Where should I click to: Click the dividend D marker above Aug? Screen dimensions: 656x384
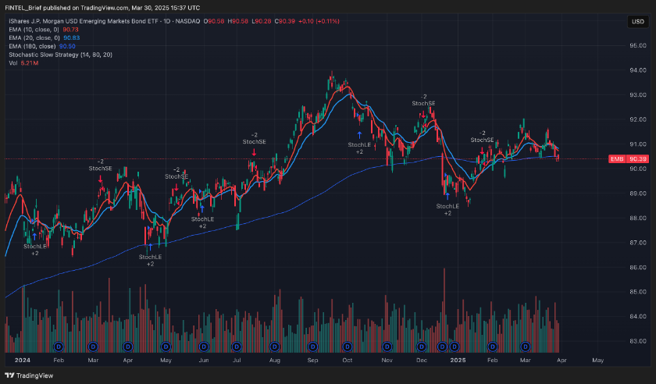274,347
